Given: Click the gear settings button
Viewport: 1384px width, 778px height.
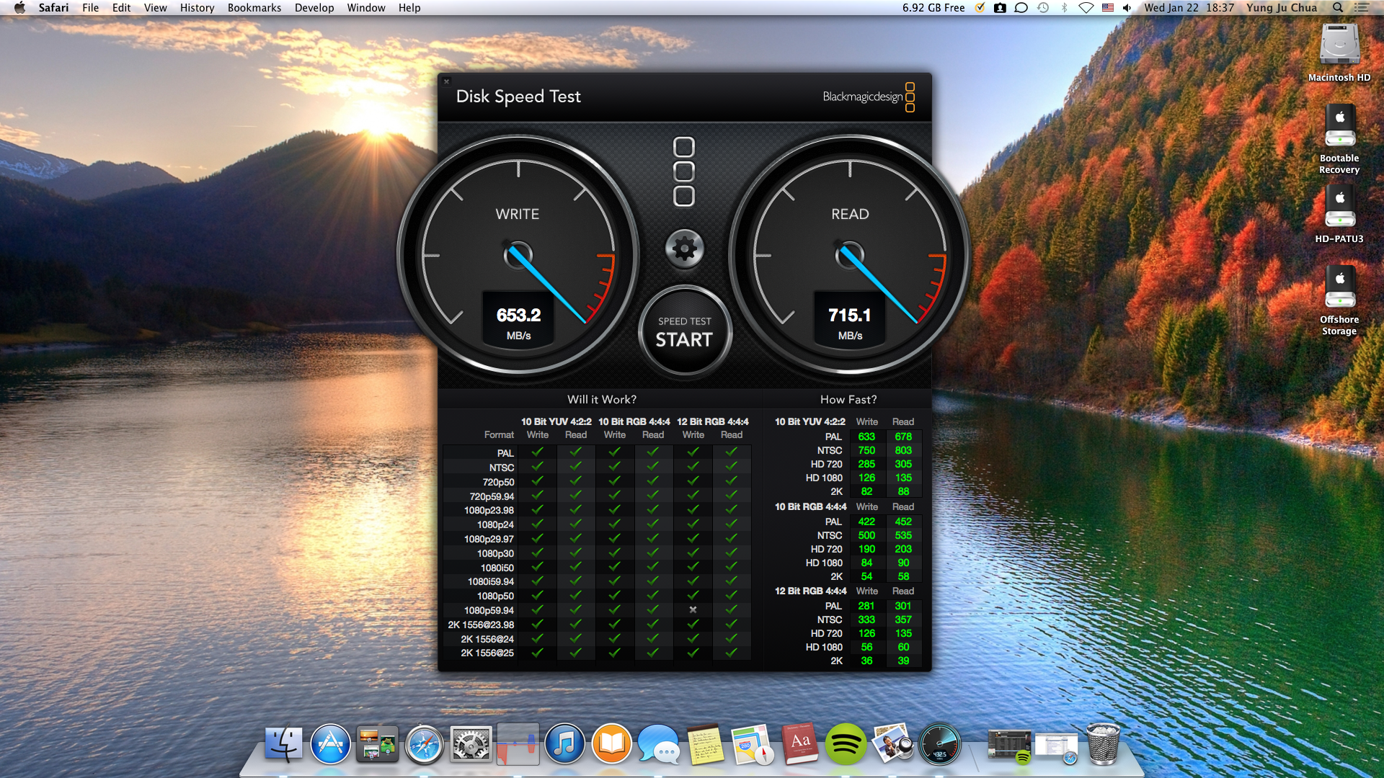Looking at the screenshot, I should 684,249.
